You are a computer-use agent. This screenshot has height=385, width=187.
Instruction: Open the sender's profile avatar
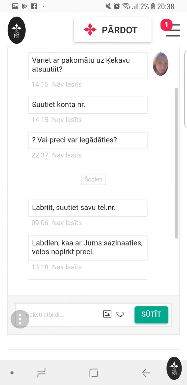(x=160, y=64)
